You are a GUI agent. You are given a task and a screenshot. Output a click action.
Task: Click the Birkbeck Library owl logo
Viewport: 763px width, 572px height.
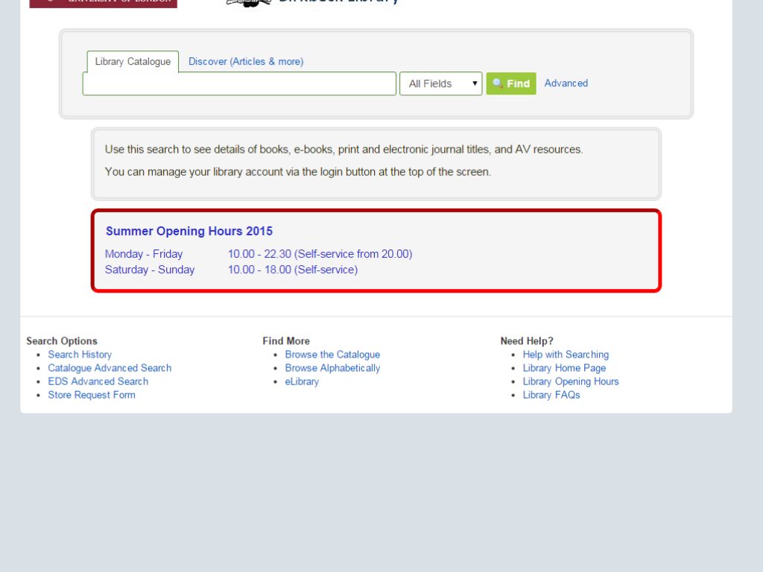point(248,3)
